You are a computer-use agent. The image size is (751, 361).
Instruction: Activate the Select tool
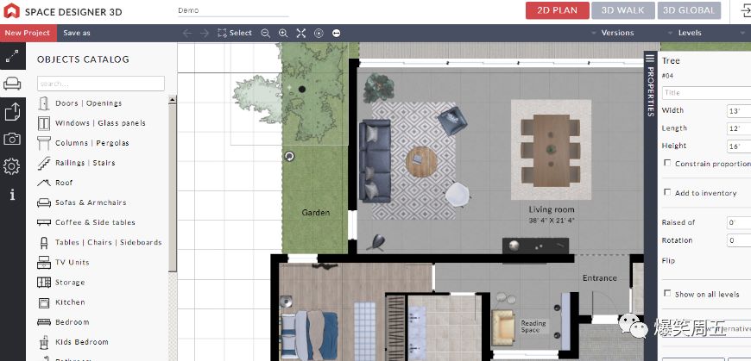click(234, 33)
